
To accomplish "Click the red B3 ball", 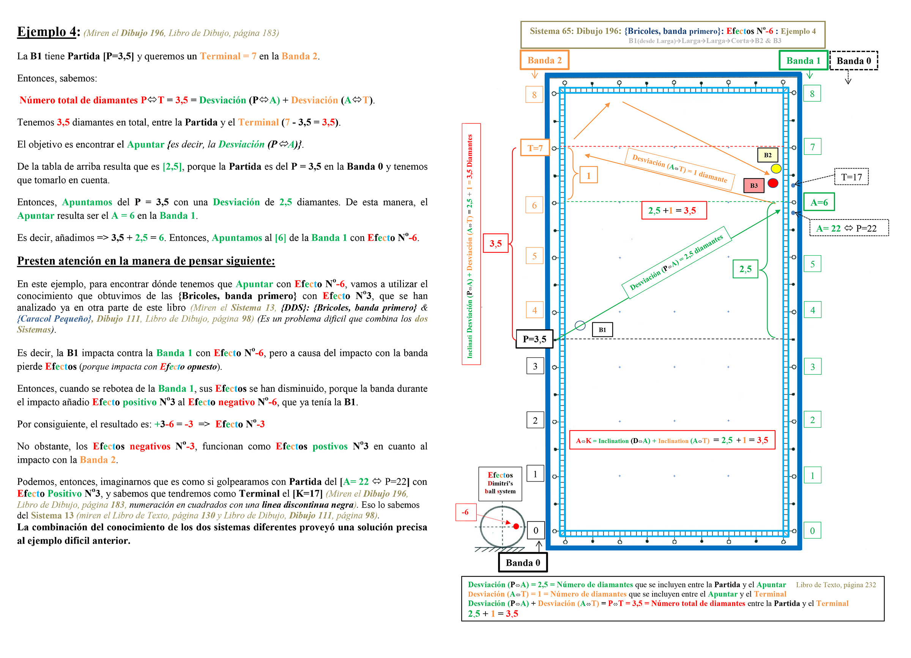I will (772, 183).
